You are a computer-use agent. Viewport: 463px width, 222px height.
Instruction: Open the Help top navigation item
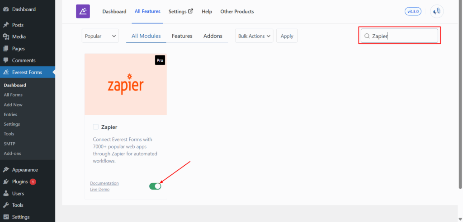point(207,11)
